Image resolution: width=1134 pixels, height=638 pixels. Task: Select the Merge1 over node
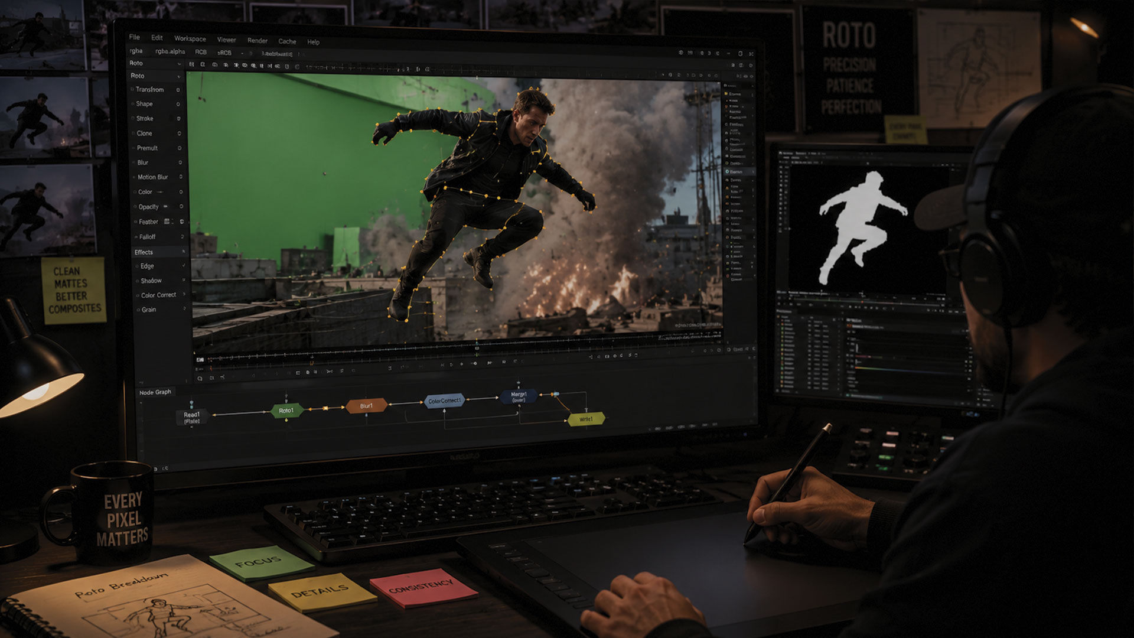pos(519,396)
